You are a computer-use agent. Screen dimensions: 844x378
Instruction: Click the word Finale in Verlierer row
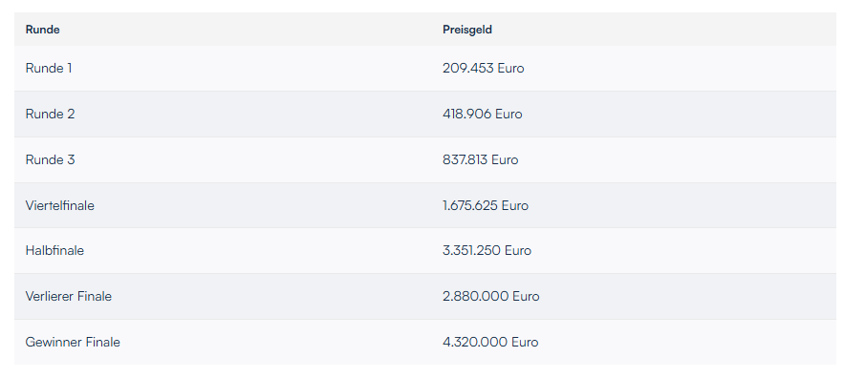(95, 296)
